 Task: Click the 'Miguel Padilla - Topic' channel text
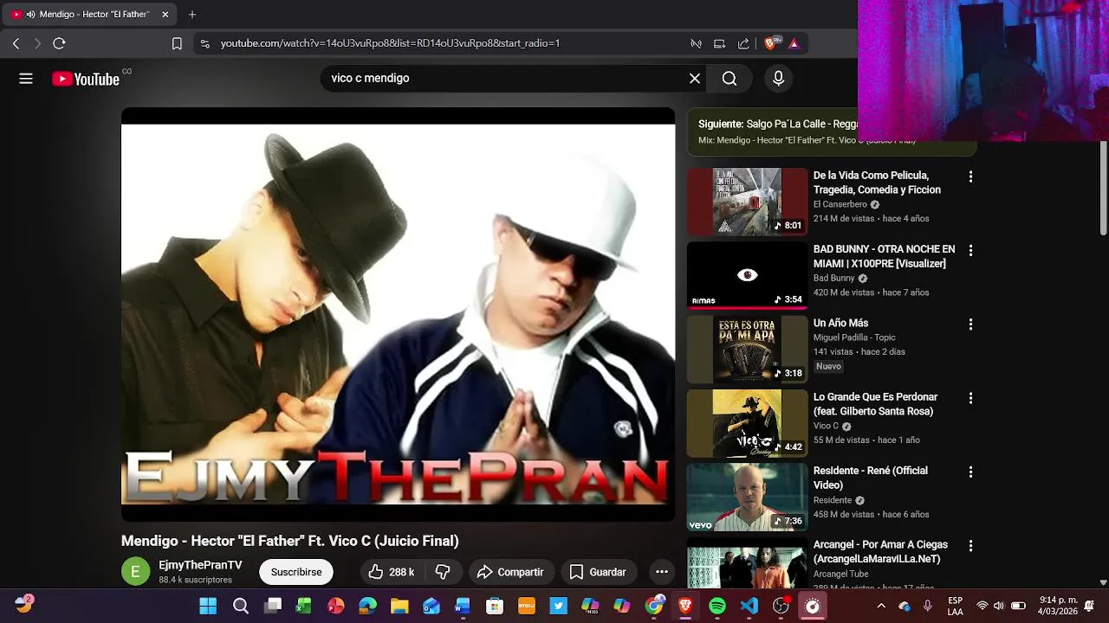click(x=854, y=337)
